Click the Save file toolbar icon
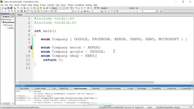This screenshot has width=194, height=109. 8,8
